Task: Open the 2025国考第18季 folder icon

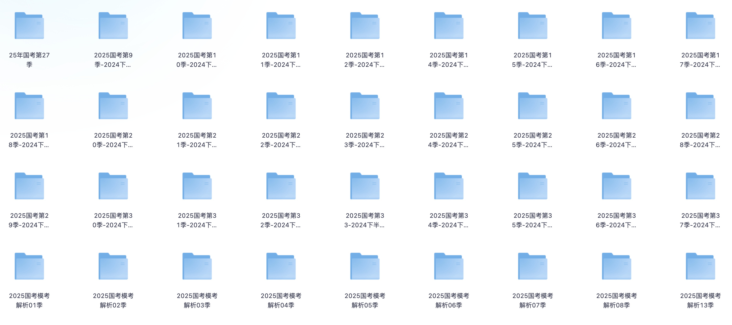Action: click(x=29, y=106)
